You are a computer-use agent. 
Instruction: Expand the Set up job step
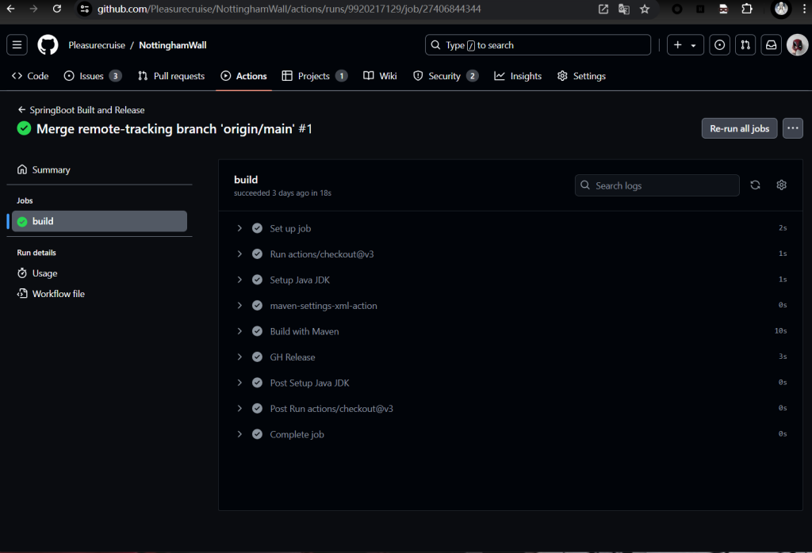click(x=239, y=228)
